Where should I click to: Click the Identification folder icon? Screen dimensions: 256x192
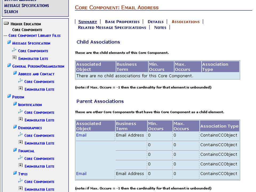click(15, 104)
